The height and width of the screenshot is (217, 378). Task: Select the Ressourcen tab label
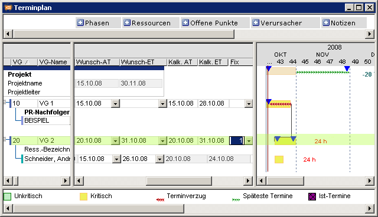tap(151, 23)
